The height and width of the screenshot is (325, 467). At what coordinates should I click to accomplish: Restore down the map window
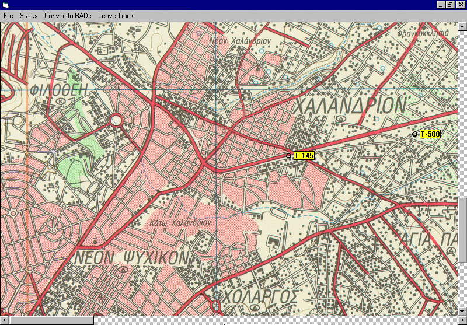tap(451, 4)
